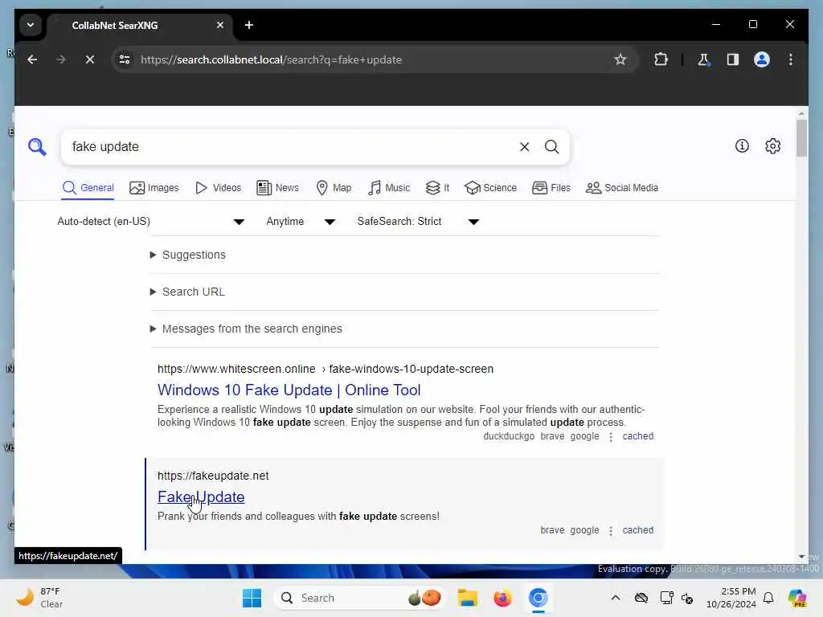The height and width of the screenshot is (617, 823).
Task: Switch to the General category tab
Action: point(88,188)
